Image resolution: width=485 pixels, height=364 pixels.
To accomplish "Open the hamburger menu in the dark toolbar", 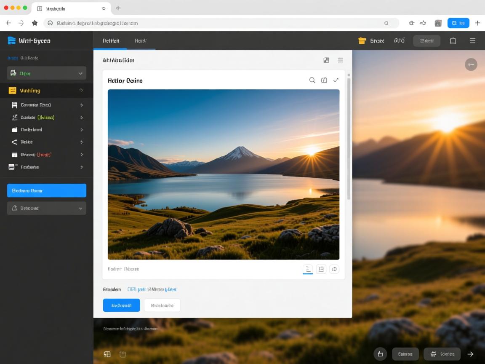I will (472, 41).
